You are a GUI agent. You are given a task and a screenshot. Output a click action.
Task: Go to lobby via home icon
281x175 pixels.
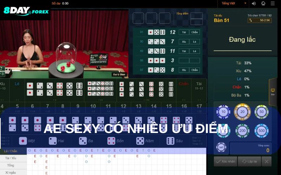(x=263, y=3)
